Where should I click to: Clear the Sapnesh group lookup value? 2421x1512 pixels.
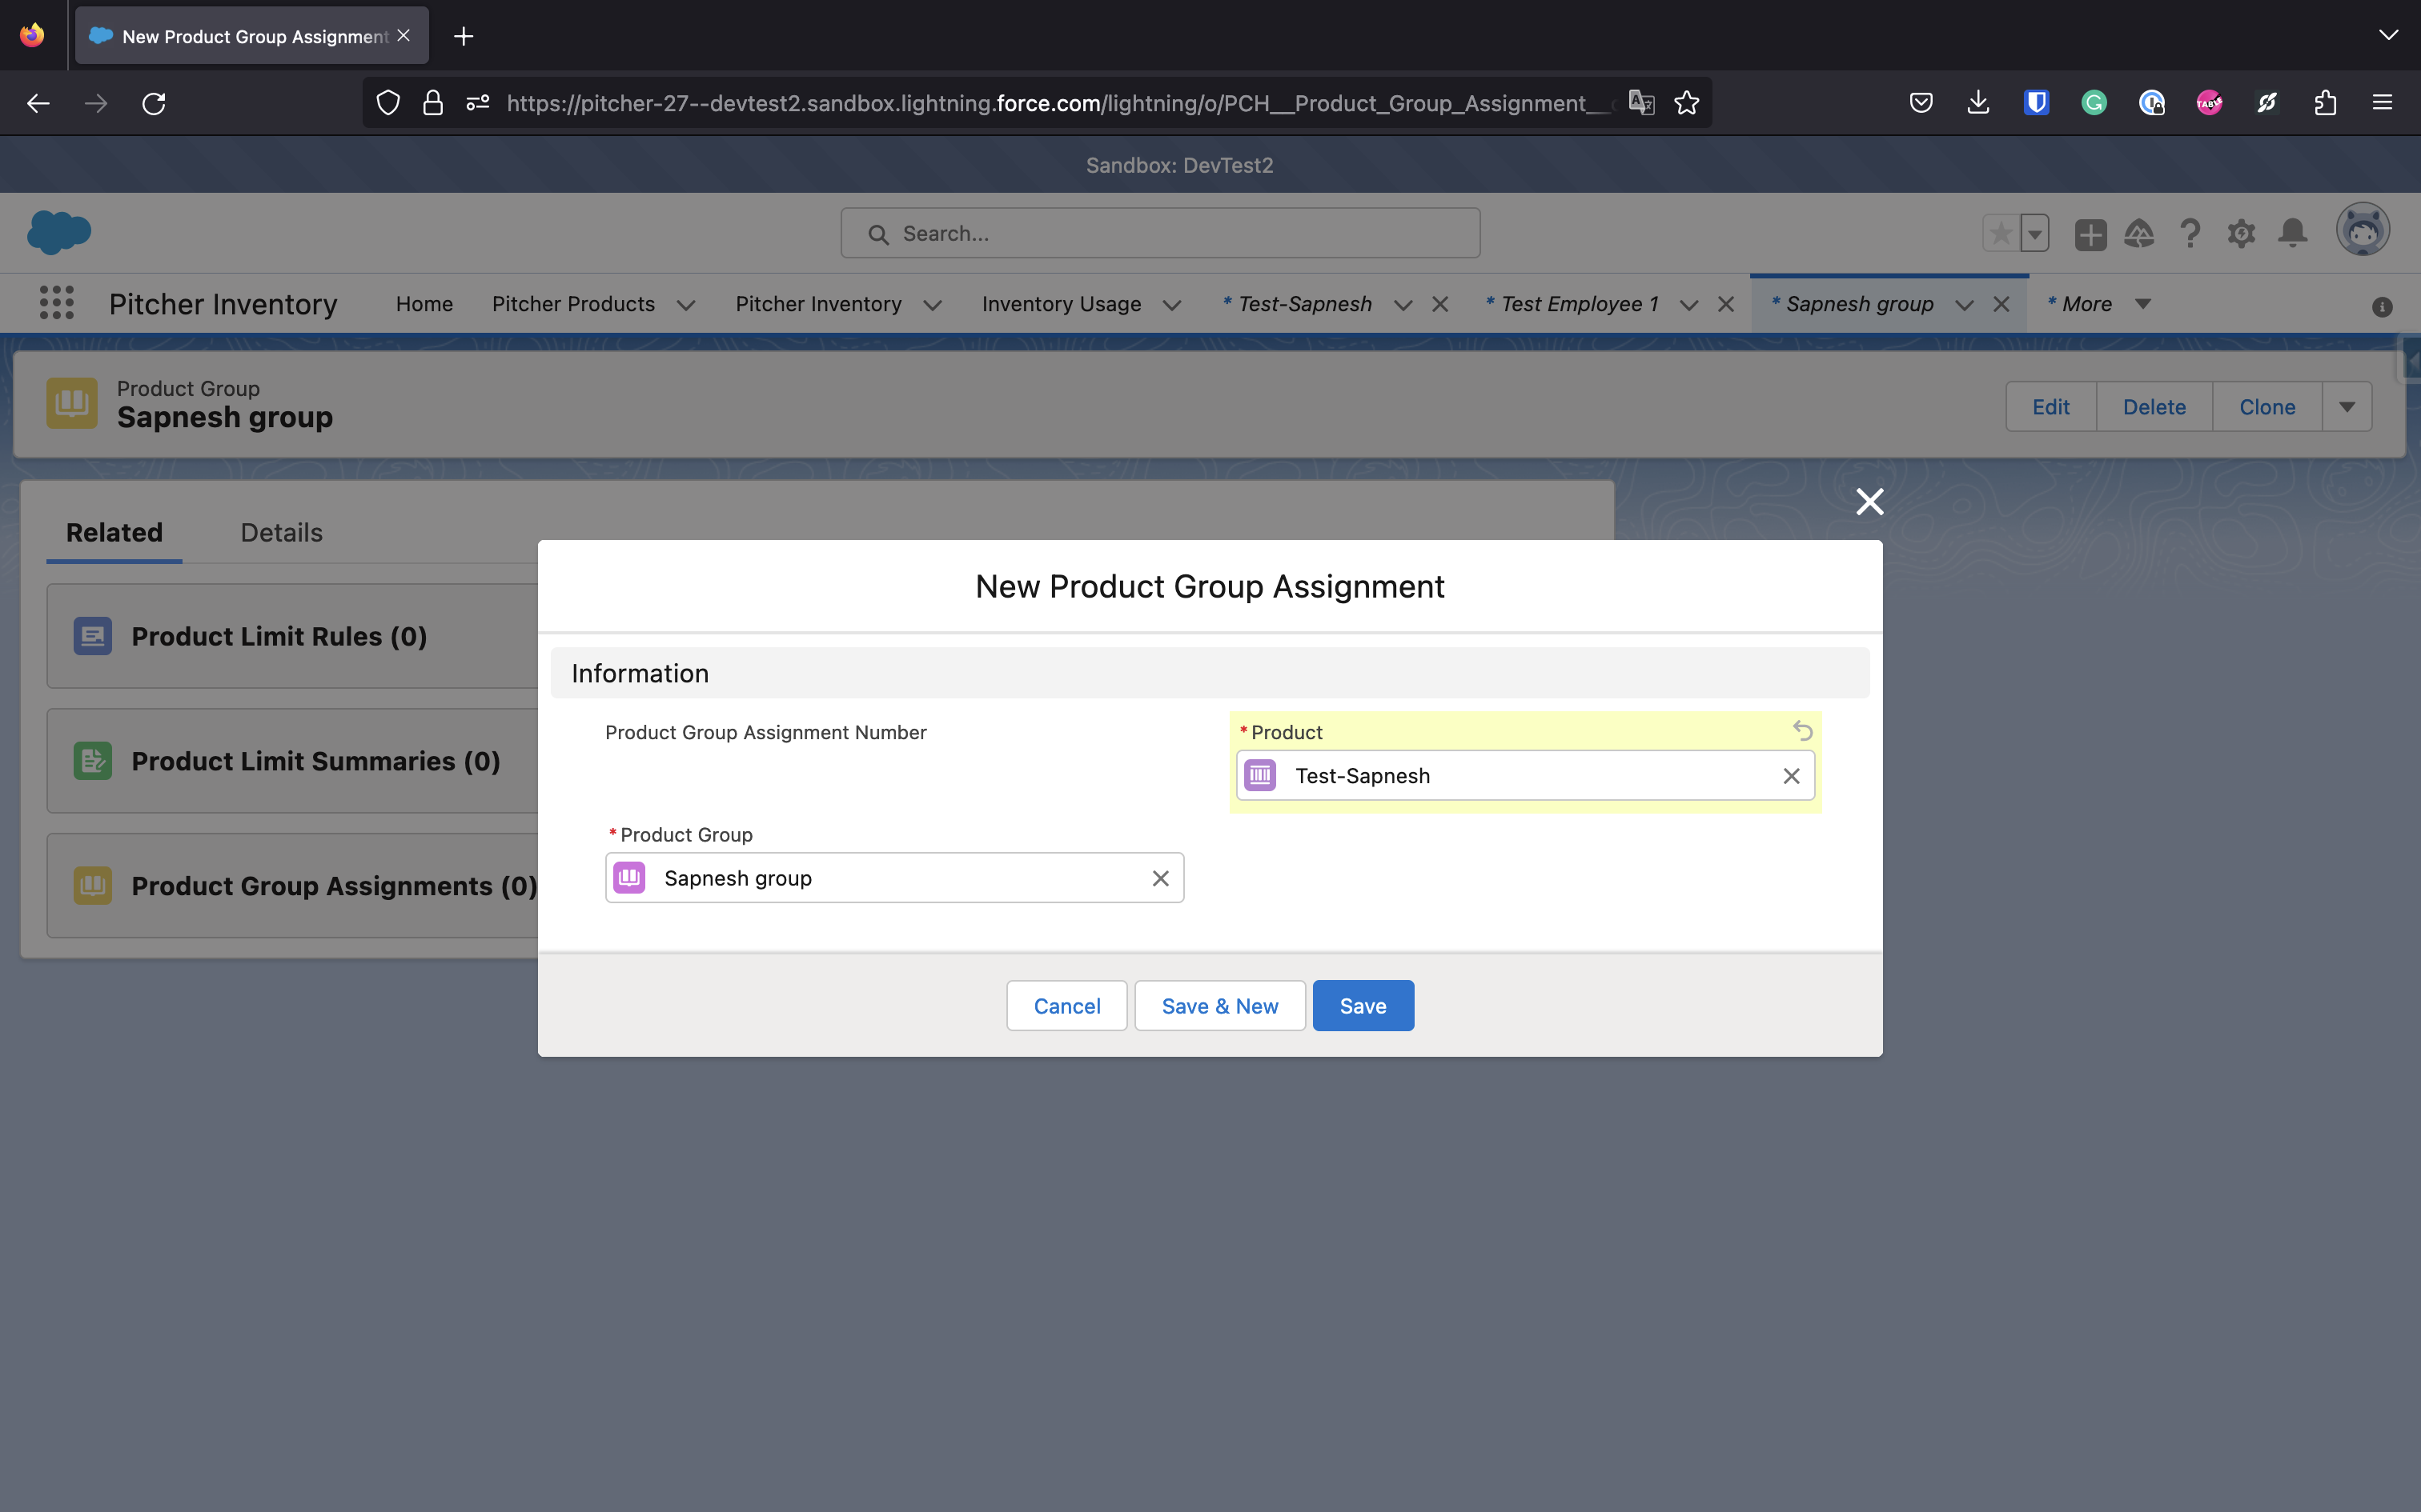point(1161,878)
